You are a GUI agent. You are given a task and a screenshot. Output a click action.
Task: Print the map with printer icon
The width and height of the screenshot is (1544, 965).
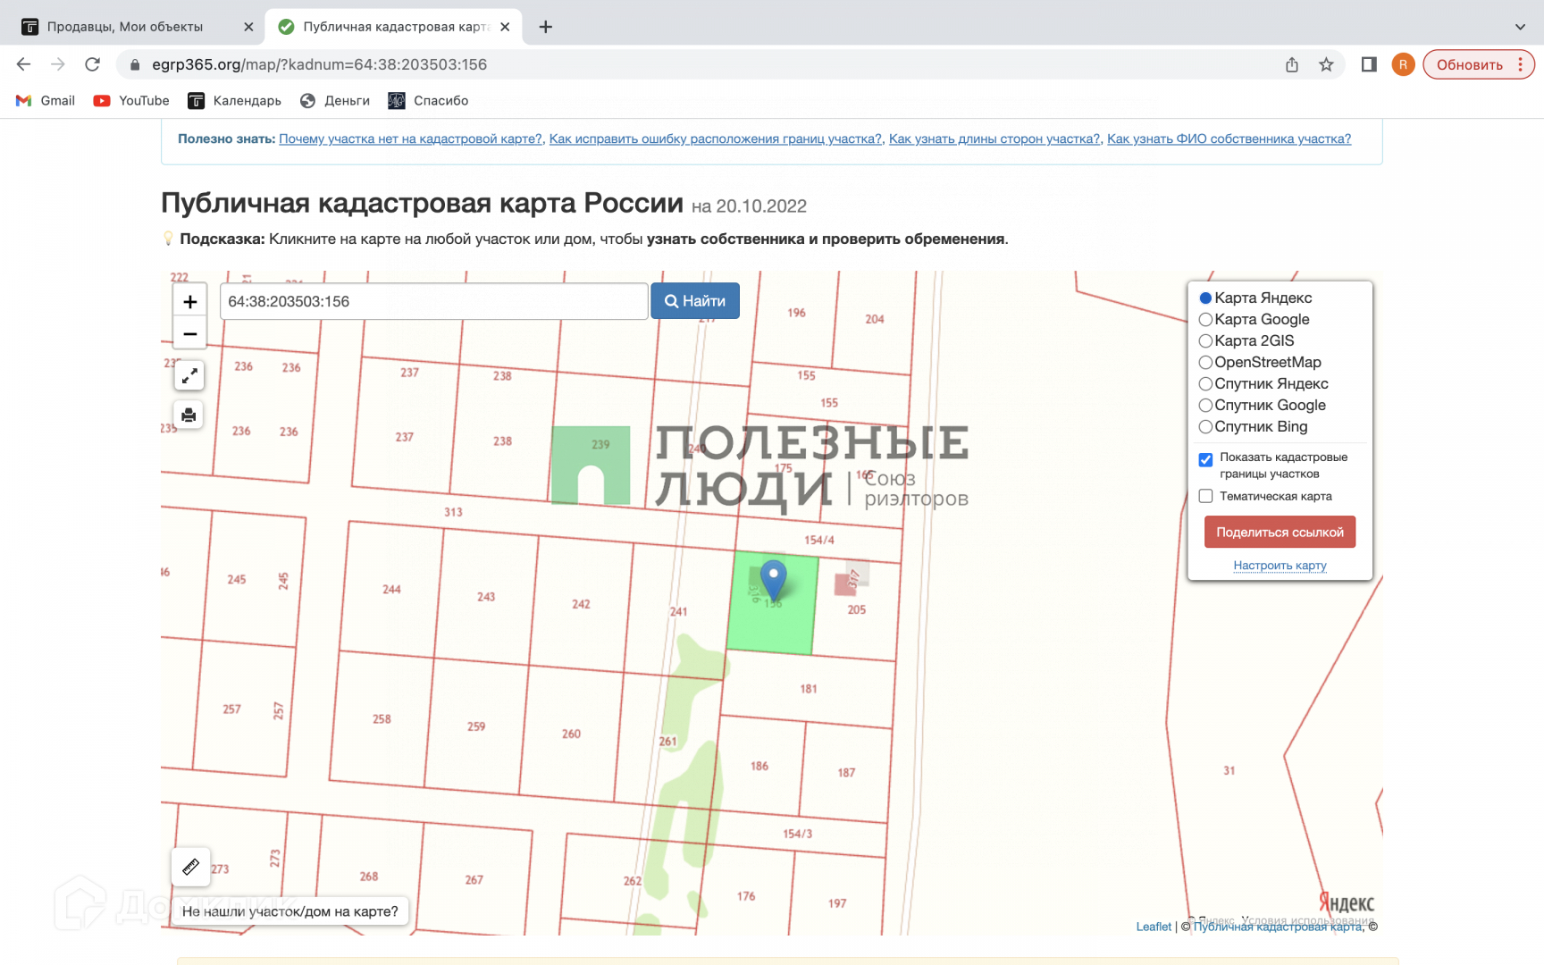[189, 415]
